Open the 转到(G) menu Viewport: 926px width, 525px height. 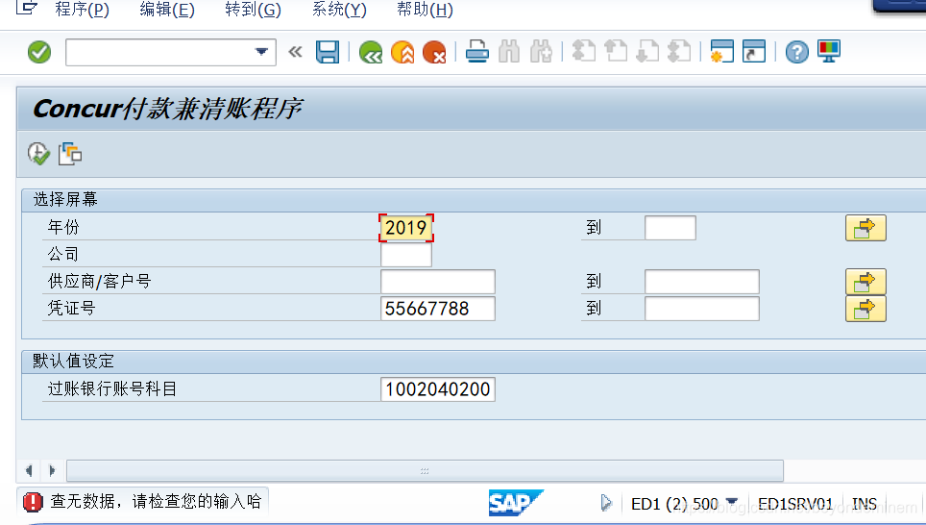pos(253,10)
